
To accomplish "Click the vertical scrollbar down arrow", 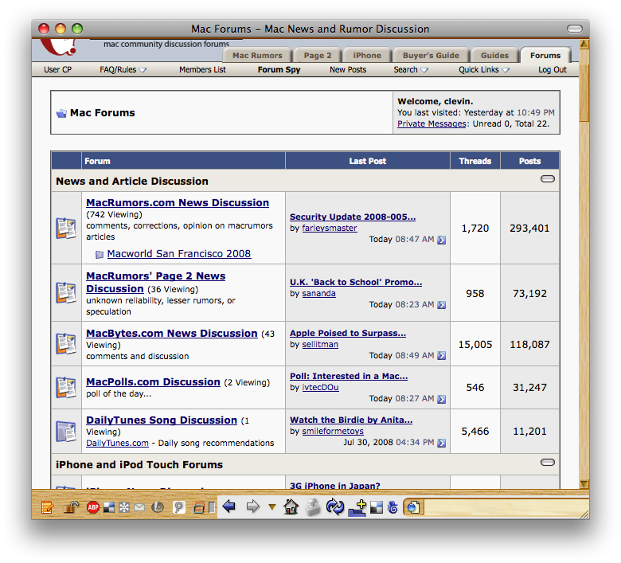I will 584,483.
